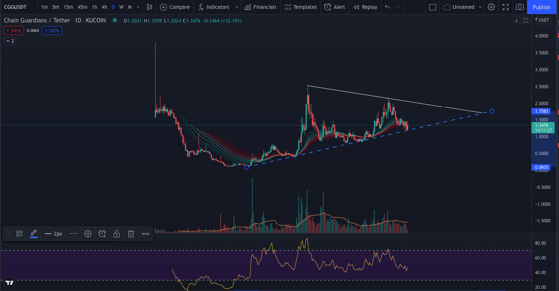Open the candlestick chart style selector

click(149, 7)
